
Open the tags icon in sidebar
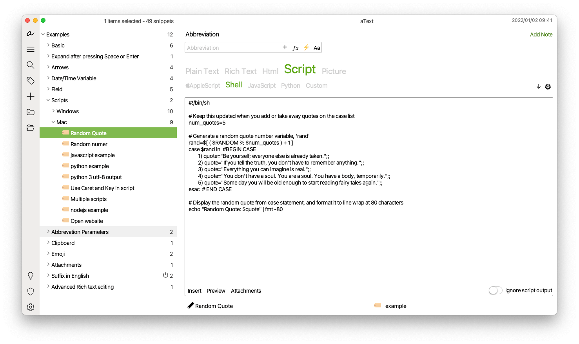click(30, 81)
